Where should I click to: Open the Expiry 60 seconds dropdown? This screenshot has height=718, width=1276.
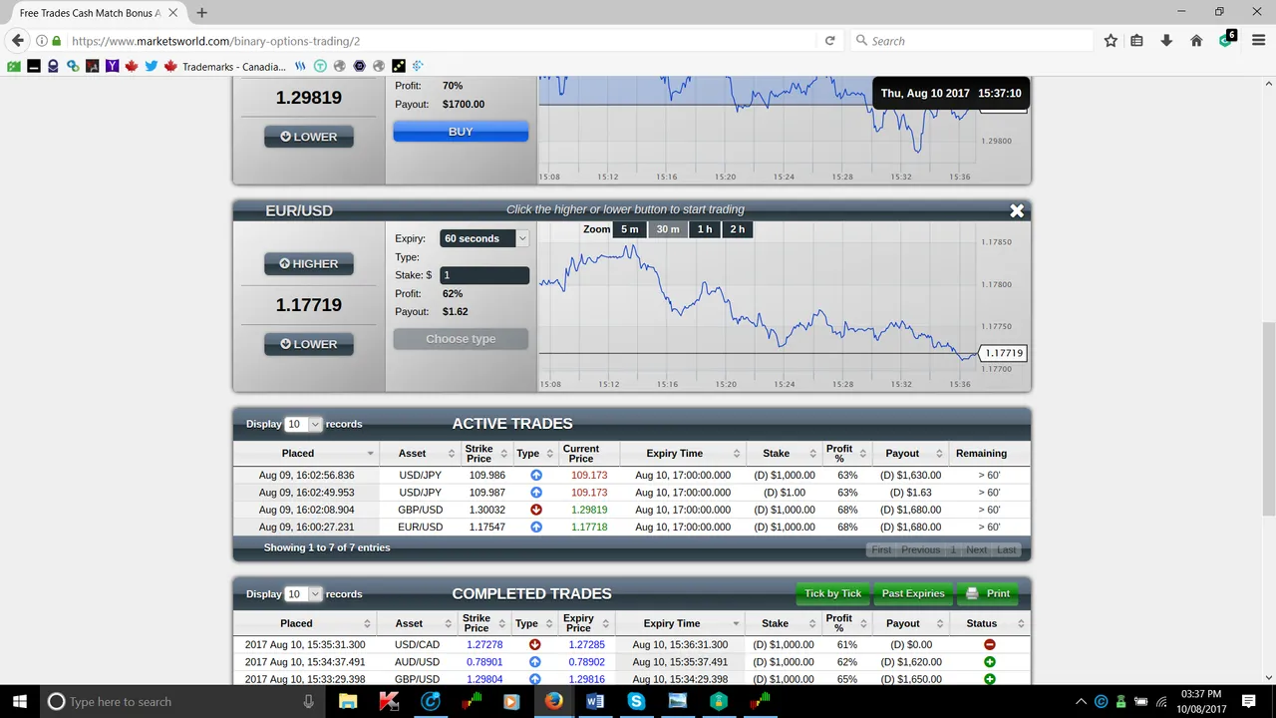(484, 238)
